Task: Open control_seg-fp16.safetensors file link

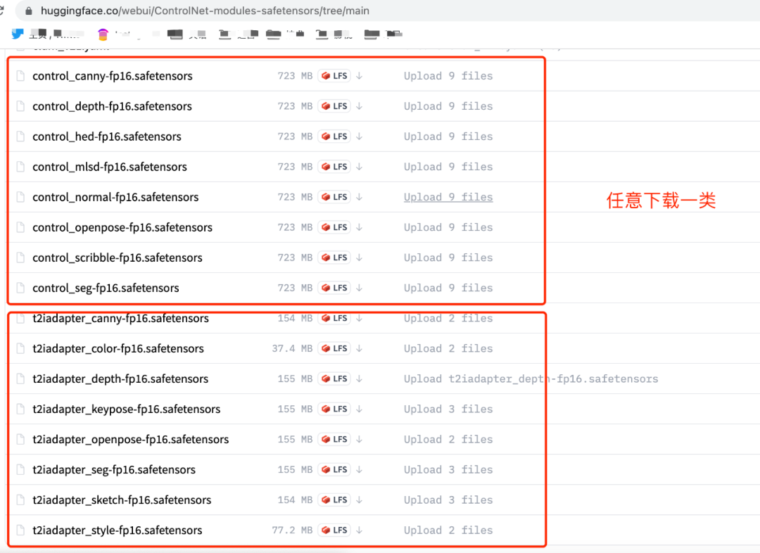Action: (106, 288)
